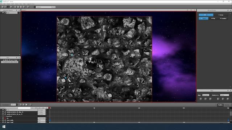Toggle visibility of the Stars middle layer
This screenshot has height=130, width=232.
3,120
